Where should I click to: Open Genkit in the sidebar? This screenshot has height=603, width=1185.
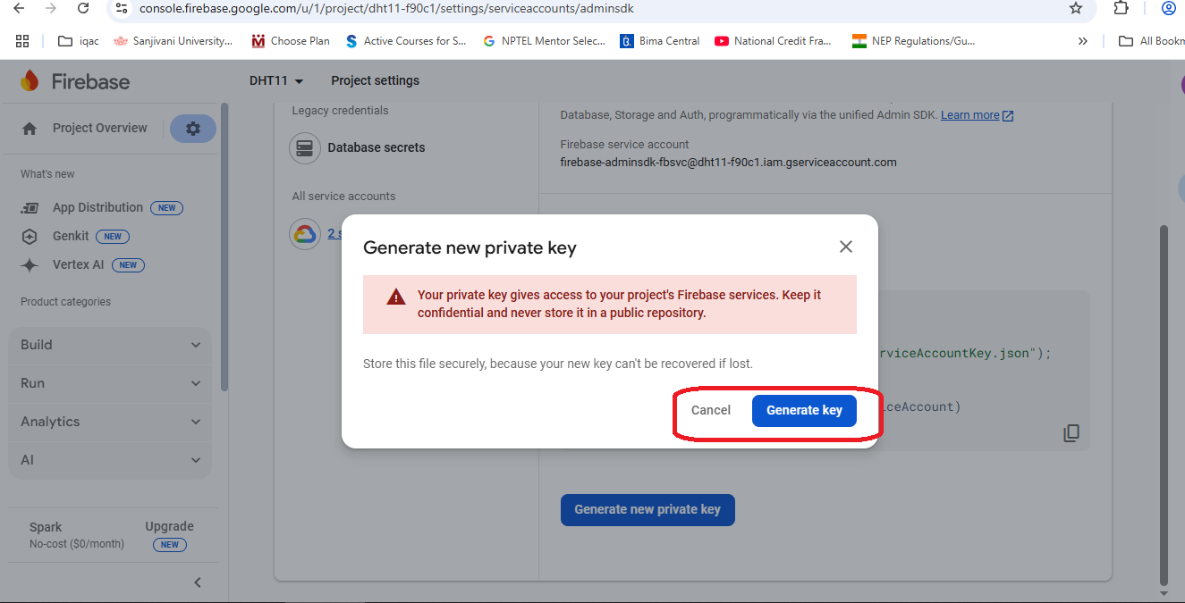[x=71, y=236]
